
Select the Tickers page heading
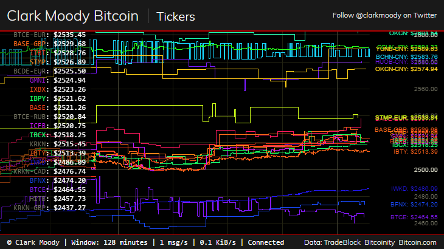[176, 16]
